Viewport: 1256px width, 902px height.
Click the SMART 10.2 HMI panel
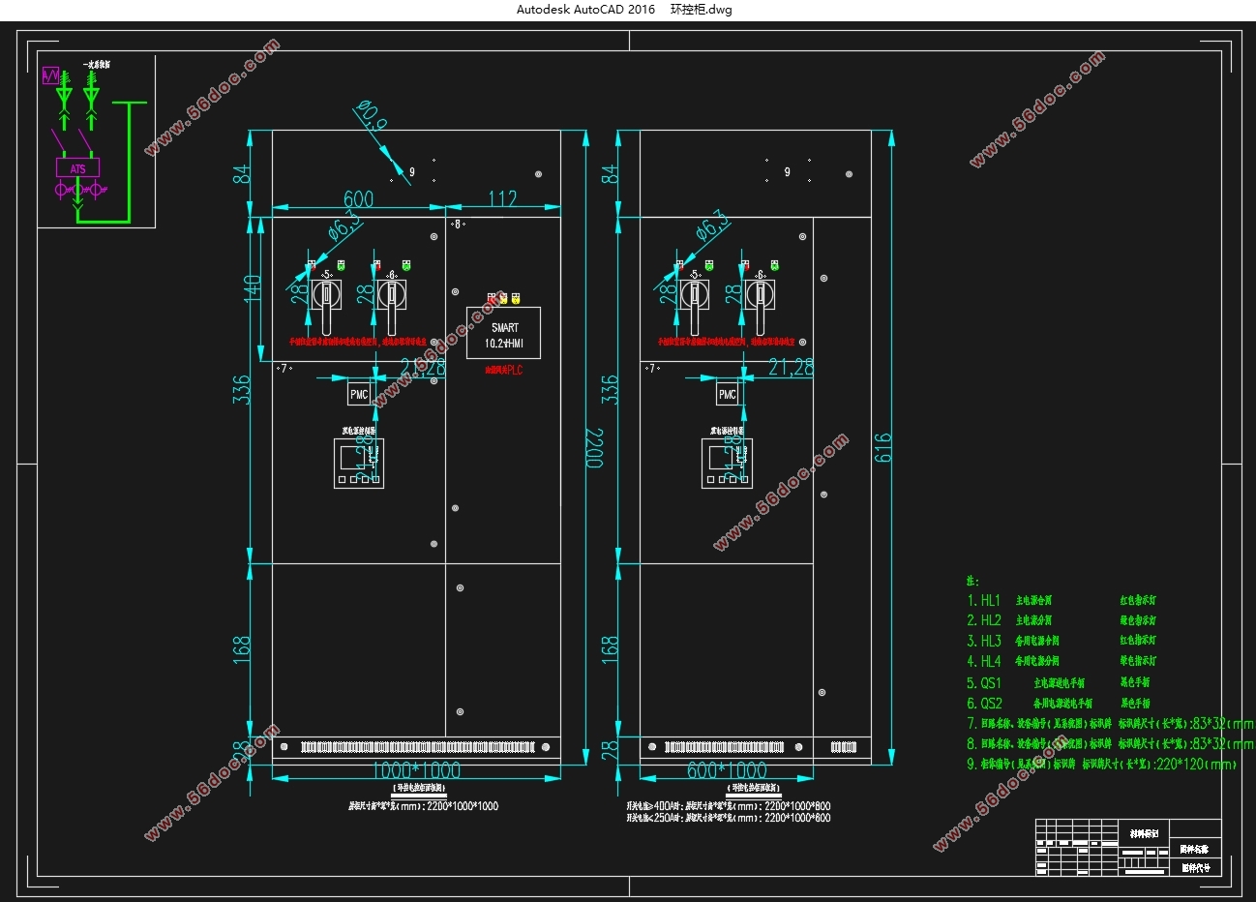pyautogui.click(x=503, y=334)
